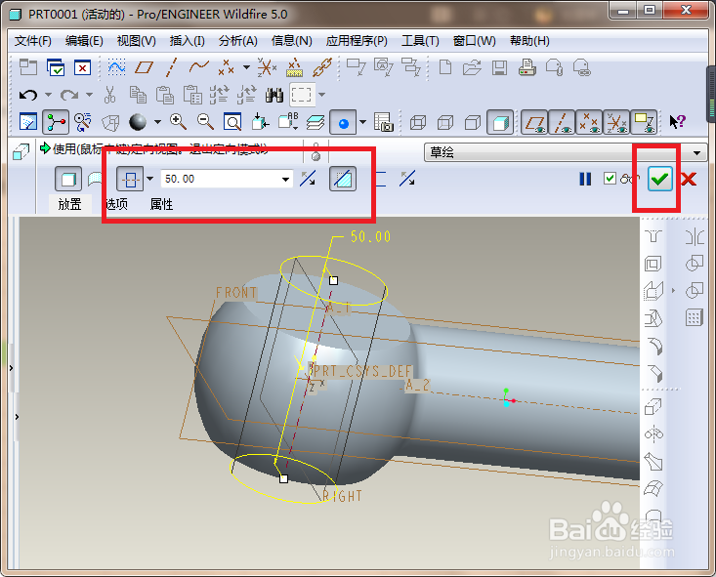Image resolution: width=716 pixels, height=577 pixels.
Task: Click the lower depth drag handle
Action: coord(283,478)
